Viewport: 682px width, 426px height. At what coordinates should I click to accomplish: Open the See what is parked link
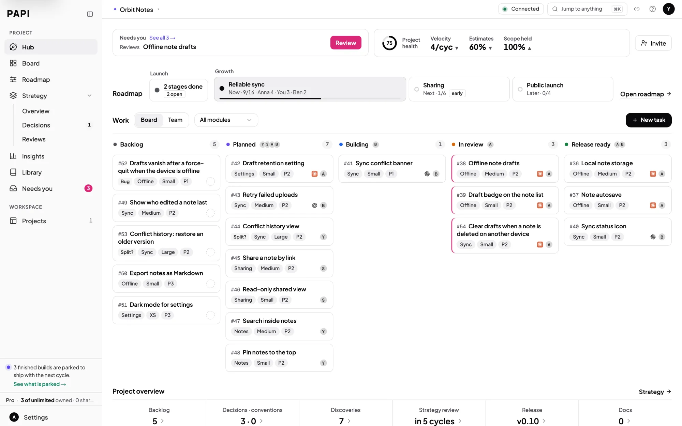(40, 384)
